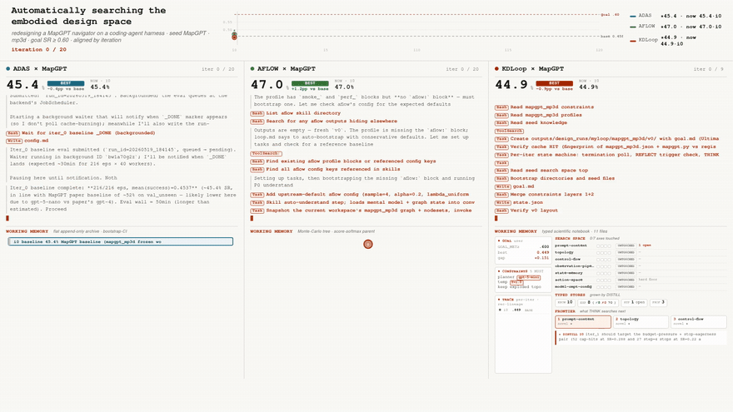This screenshot has height=412, width=733.
Task: Click the Bash tag beside 'Wait for iter_0 baseline'
Action: (x=12, y=133)
